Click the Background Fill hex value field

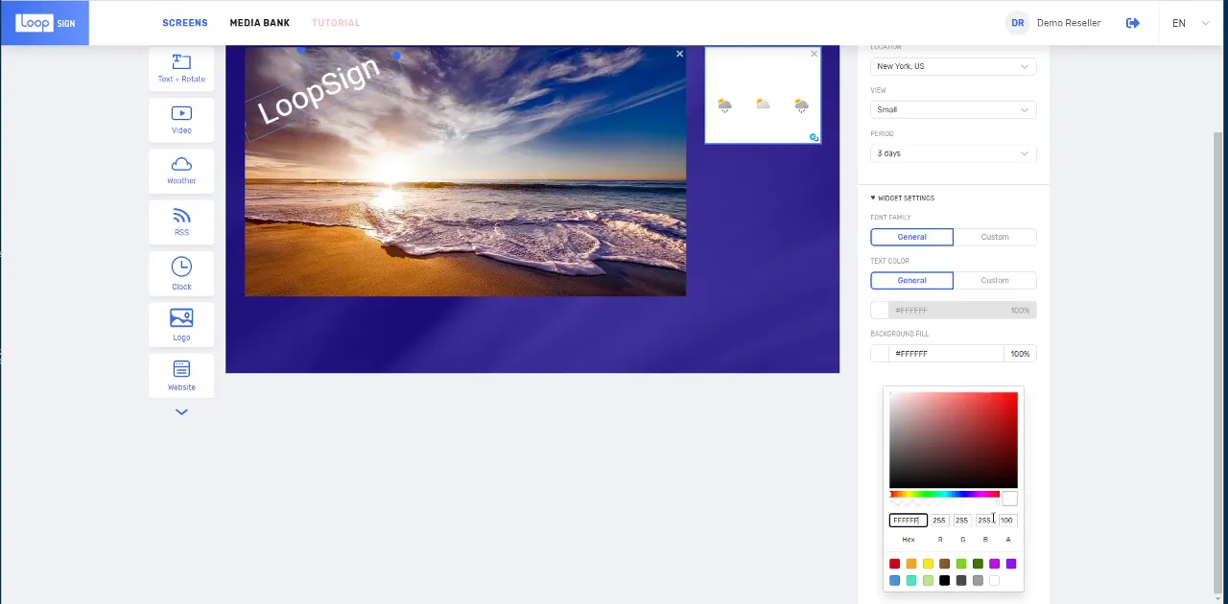point(946,354)
